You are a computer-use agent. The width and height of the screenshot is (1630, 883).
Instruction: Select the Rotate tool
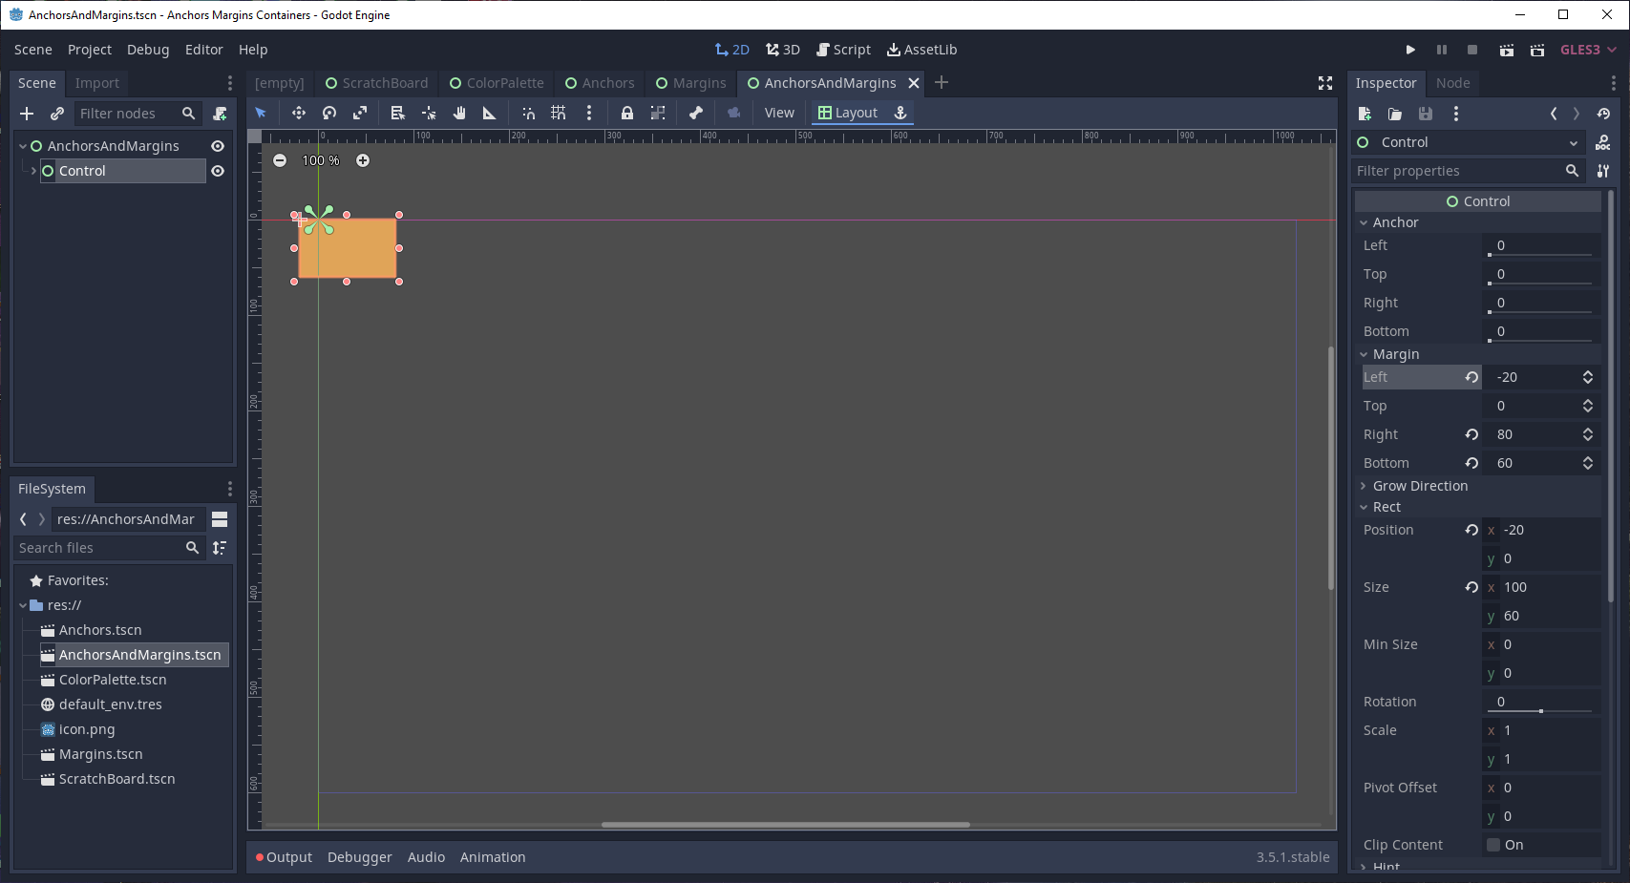[329, 113]
